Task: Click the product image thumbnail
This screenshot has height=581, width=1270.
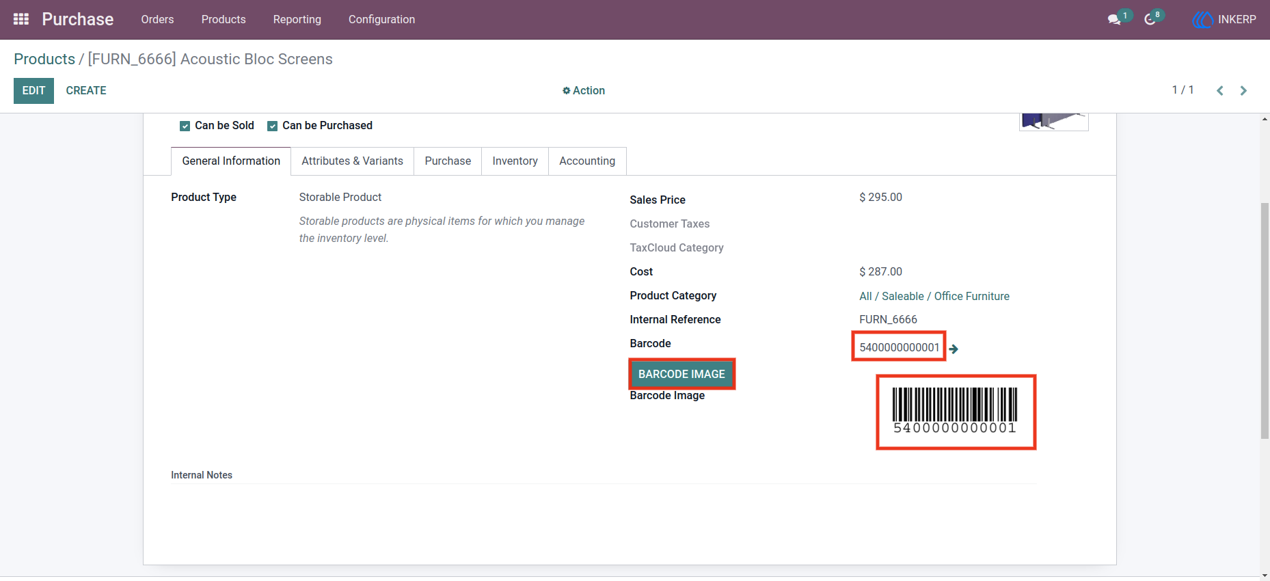Action: tap(1053, 122)
